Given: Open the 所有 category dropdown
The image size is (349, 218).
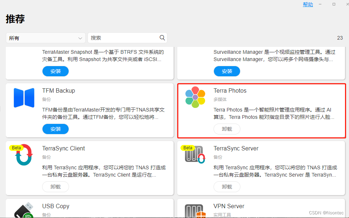Looking at the screenshot, I should click(x=45, y=37).
